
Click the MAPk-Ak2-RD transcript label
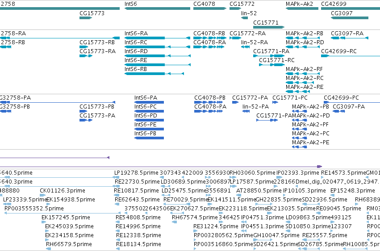(305, 42)
